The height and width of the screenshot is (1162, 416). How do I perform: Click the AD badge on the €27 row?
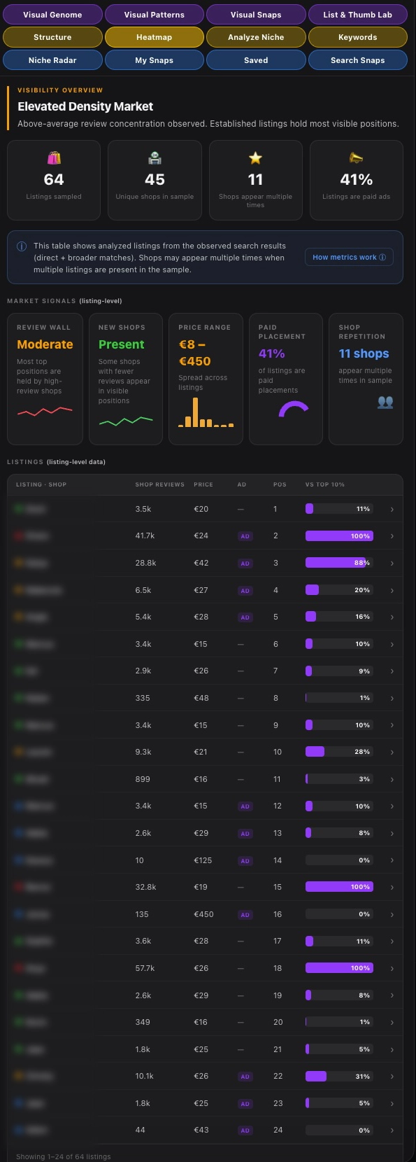pyautogui.click(x=245, y=591)
